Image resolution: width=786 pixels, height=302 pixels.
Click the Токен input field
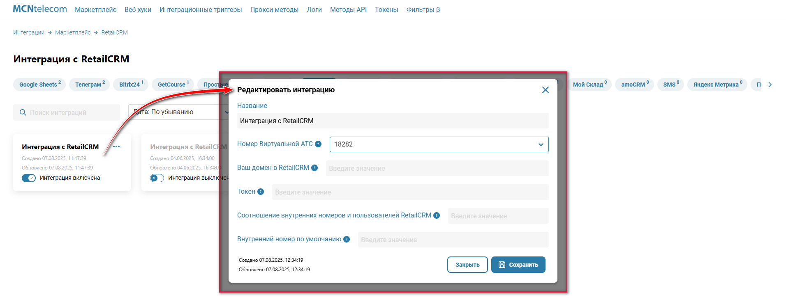(410, 192)
